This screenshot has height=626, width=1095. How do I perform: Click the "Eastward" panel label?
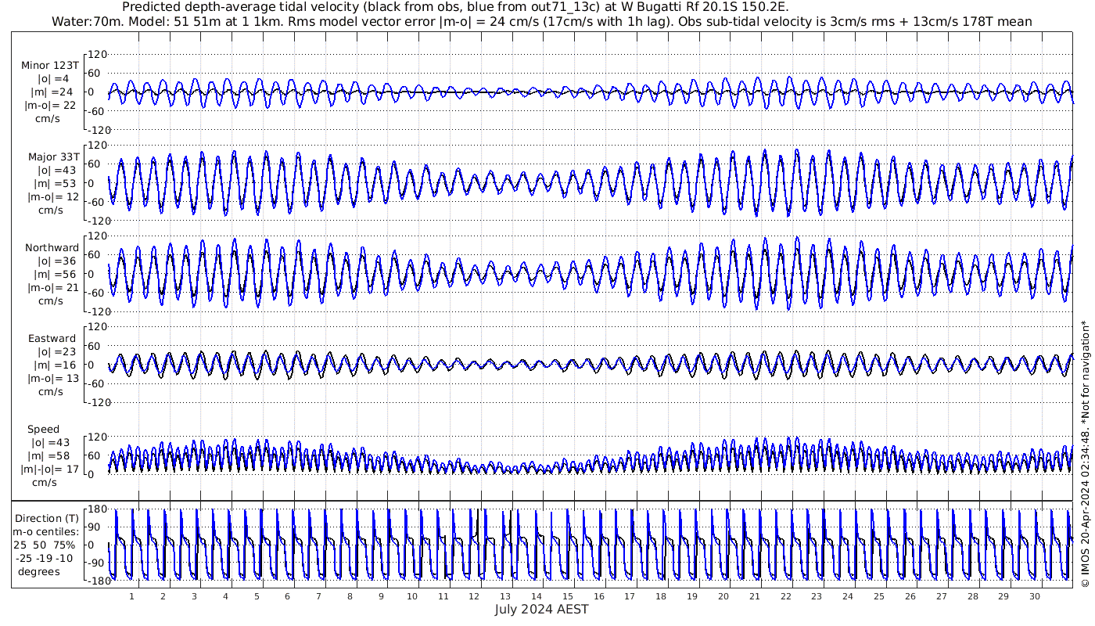click(52, 338)
